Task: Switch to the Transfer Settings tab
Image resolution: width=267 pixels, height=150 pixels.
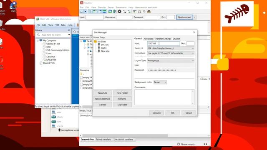Action: 163,39
